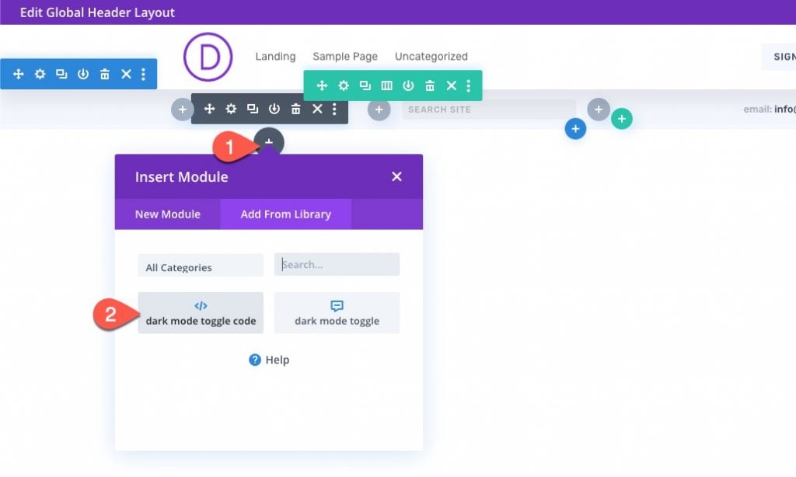Disable the module with the dark toolbar power icon
Screen dimensions: 796x477
274,109
